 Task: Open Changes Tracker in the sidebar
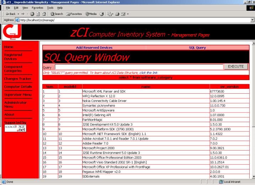pos(18,79)
